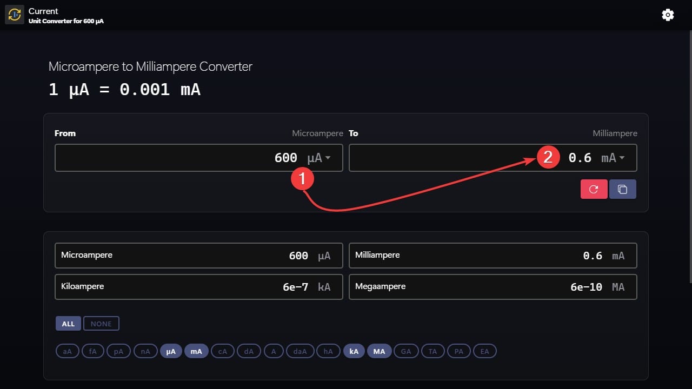Enable the aA unit chip

(x=67, y=351)
